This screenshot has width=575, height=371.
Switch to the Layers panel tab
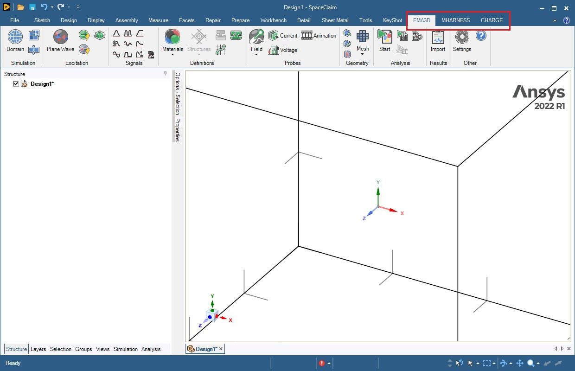(x=38, y=349)
